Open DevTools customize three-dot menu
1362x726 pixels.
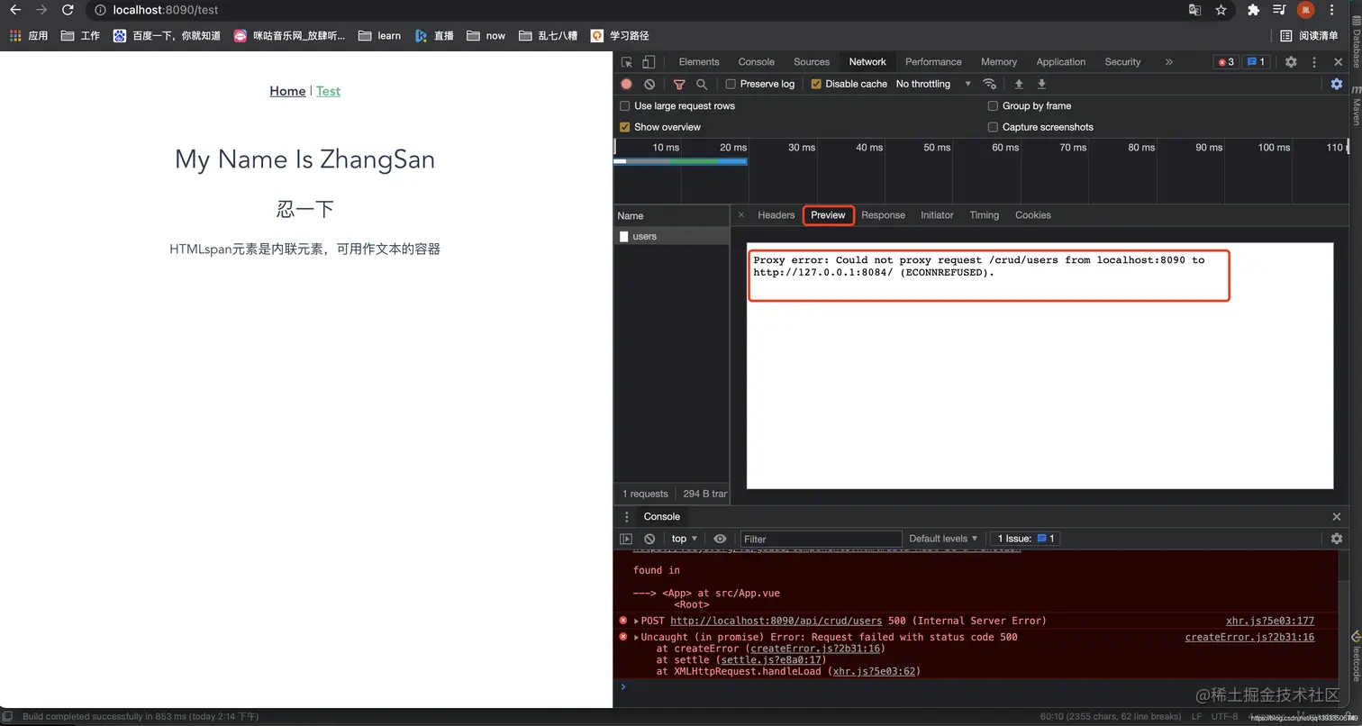click(1314, 62)
